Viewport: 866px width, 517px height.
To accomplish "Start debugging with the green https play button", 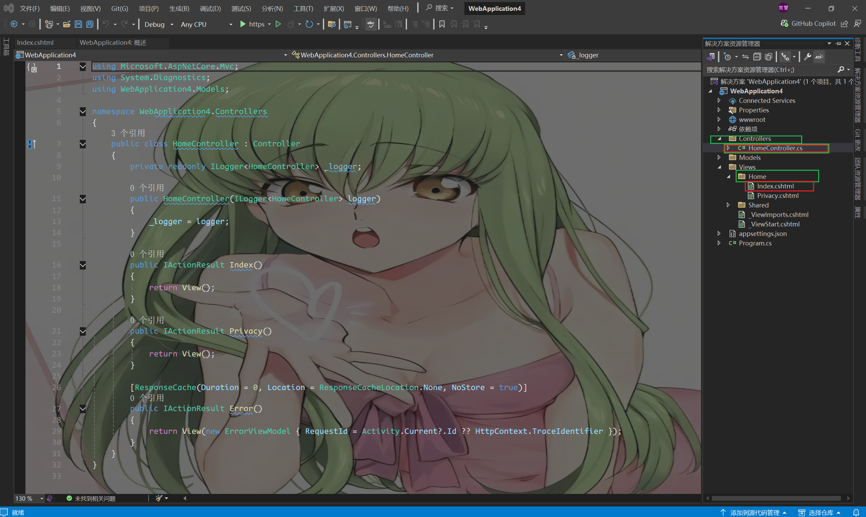I will [252, 24].
